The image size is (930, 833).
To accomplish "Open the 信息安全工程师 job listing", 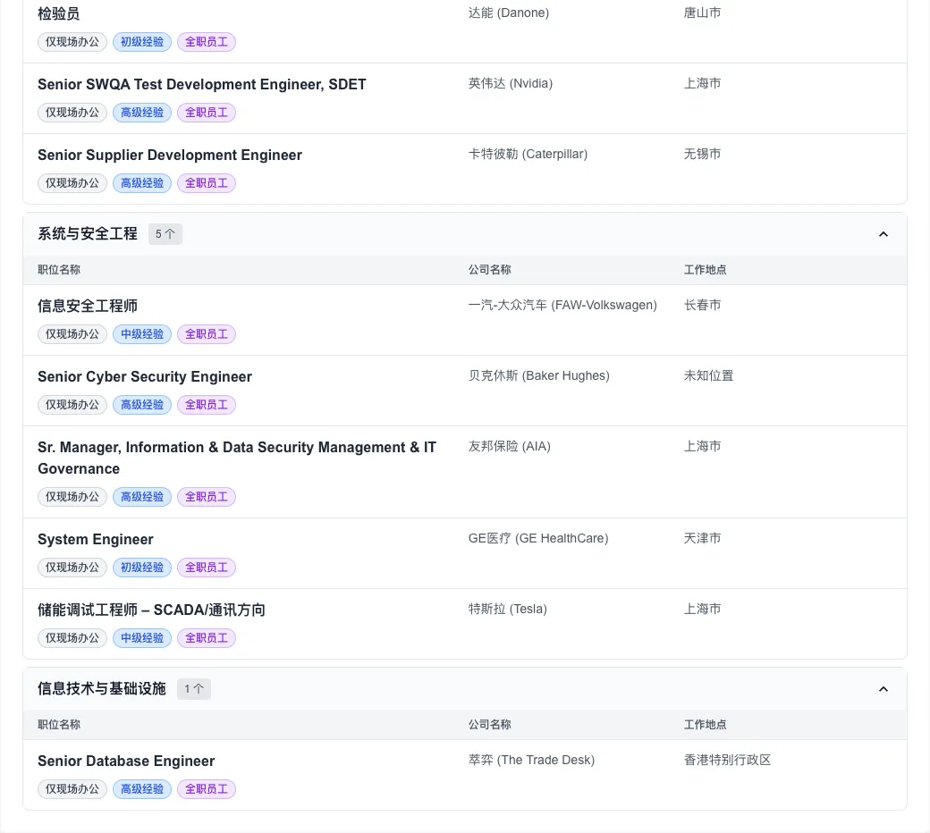I will (88, 306).
